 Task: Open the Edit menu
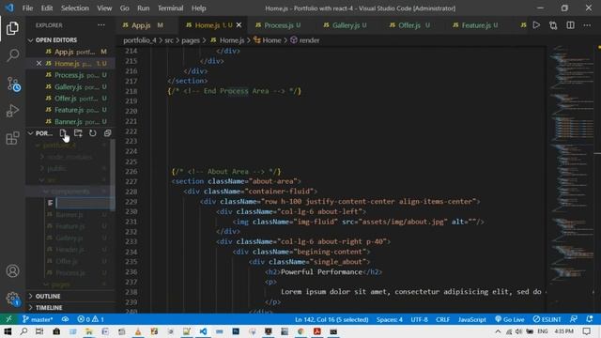pos(47,8)
